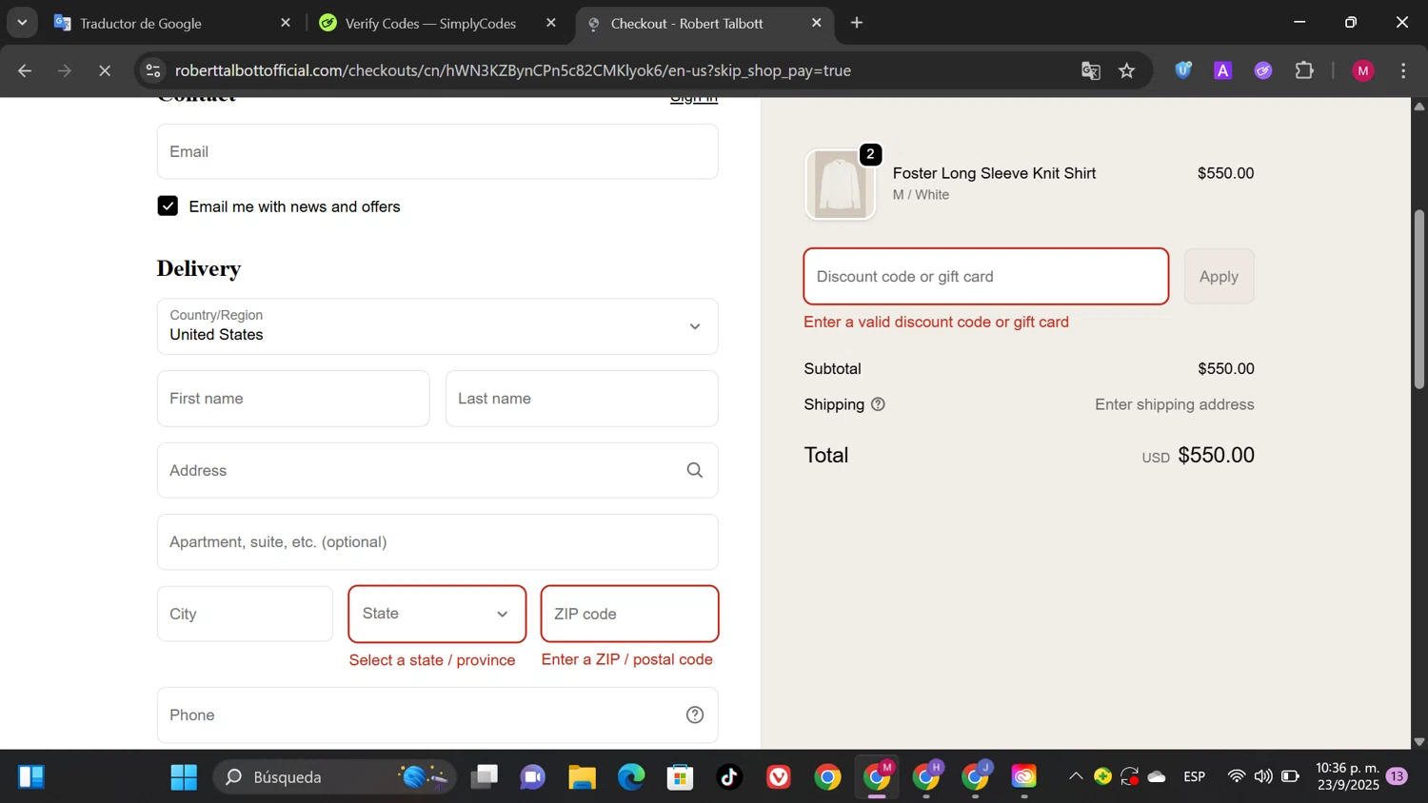The width and height of the screenshot is (1428, 803).
Task: Open the Vivaldi browser from taskbar
Action: click(x=779, y=777)
